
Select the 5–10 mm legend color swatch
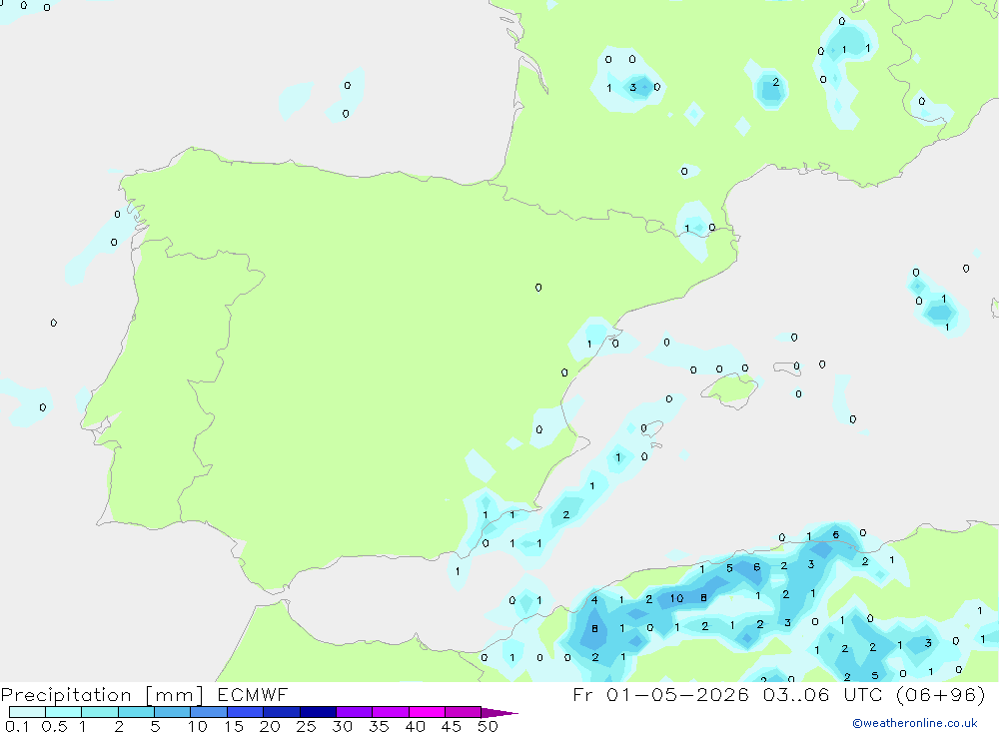[173, 712]
